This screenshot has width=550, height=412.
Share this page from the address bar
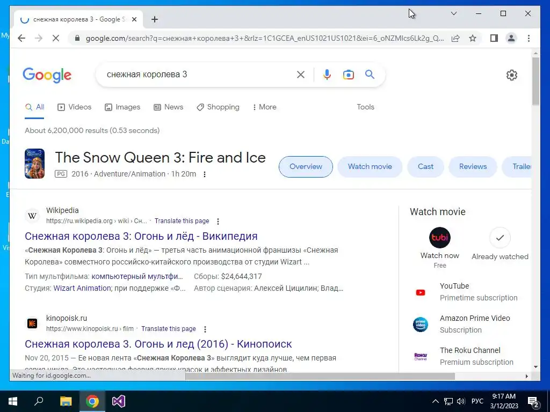455,38
